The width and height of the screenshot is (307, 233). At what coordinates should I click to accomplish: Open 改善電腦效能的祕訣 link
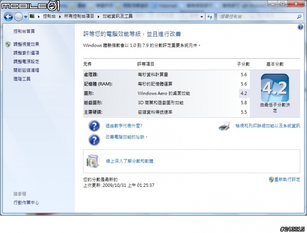[x=126, y=137]
